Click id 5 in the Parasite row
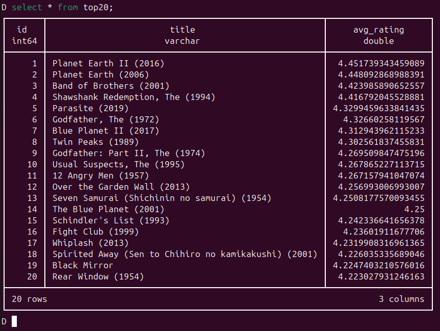 pos(35,108)
